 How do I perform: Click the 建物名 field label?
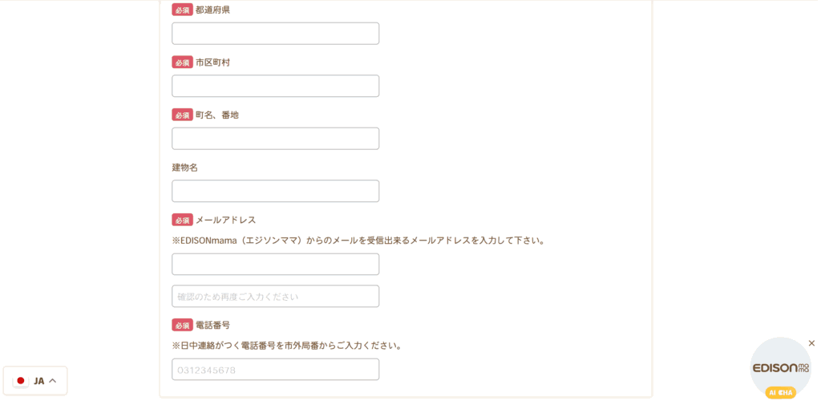click(185, 168)
